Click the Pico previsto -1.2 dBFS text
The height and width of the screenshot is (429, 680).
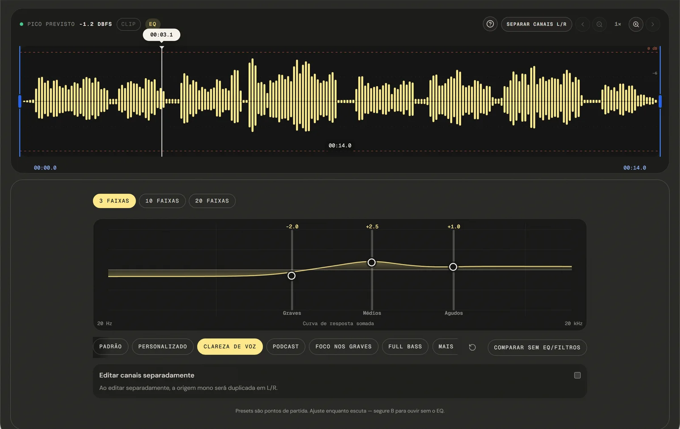pyautogui.click(x=70, y=24)
